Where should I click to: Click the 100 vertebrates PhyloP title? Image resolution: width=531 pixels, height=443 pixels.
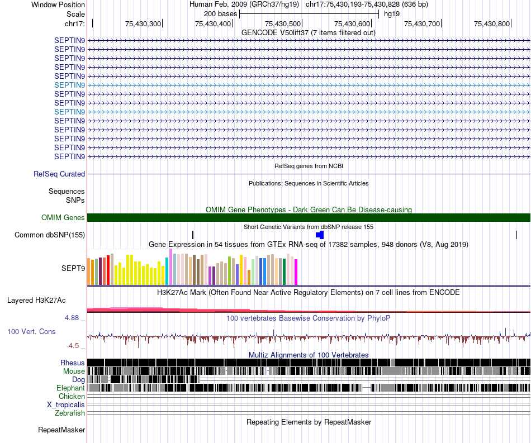coord(309,318)
